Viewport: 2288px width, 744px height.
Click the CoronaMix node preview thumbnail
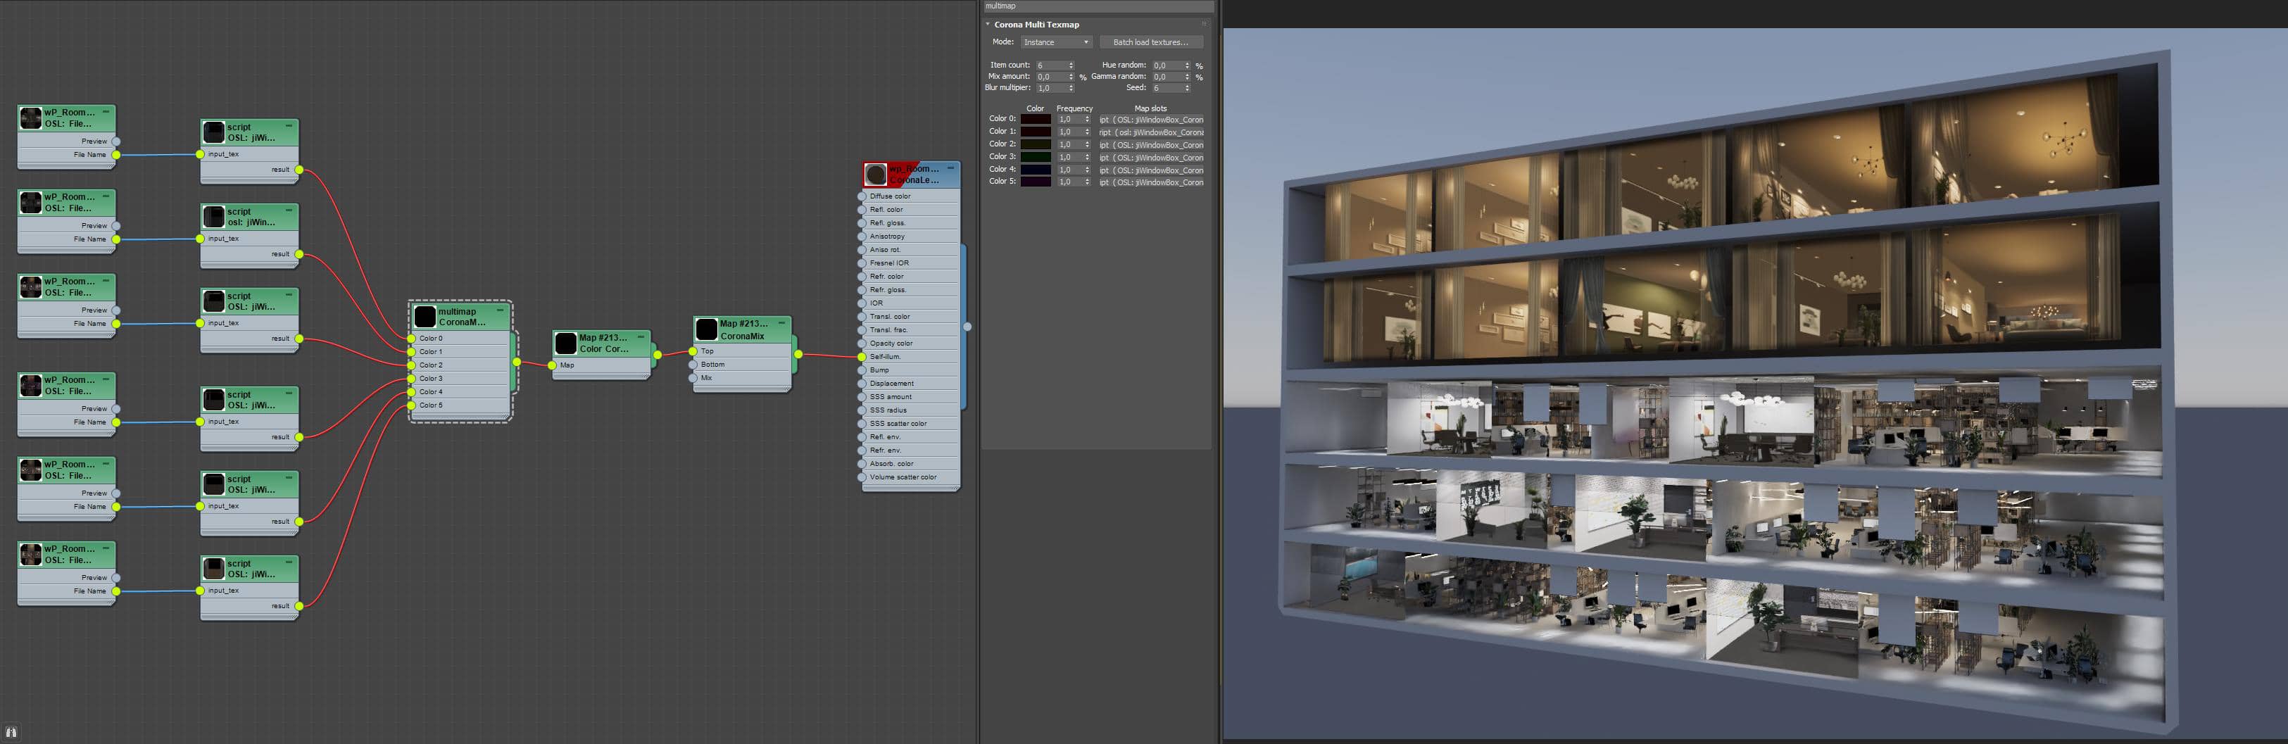[707, 329]
